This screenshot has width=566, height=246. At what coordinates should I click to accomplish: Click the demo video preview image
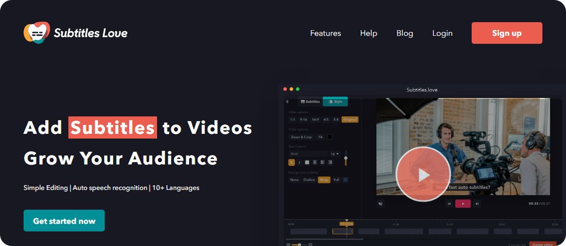pos(463,147)
